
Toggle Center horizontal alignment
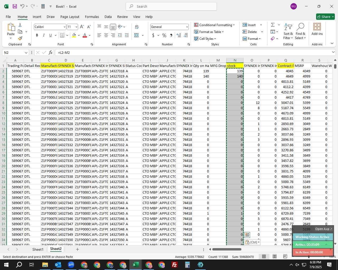[x=106, y=35]
